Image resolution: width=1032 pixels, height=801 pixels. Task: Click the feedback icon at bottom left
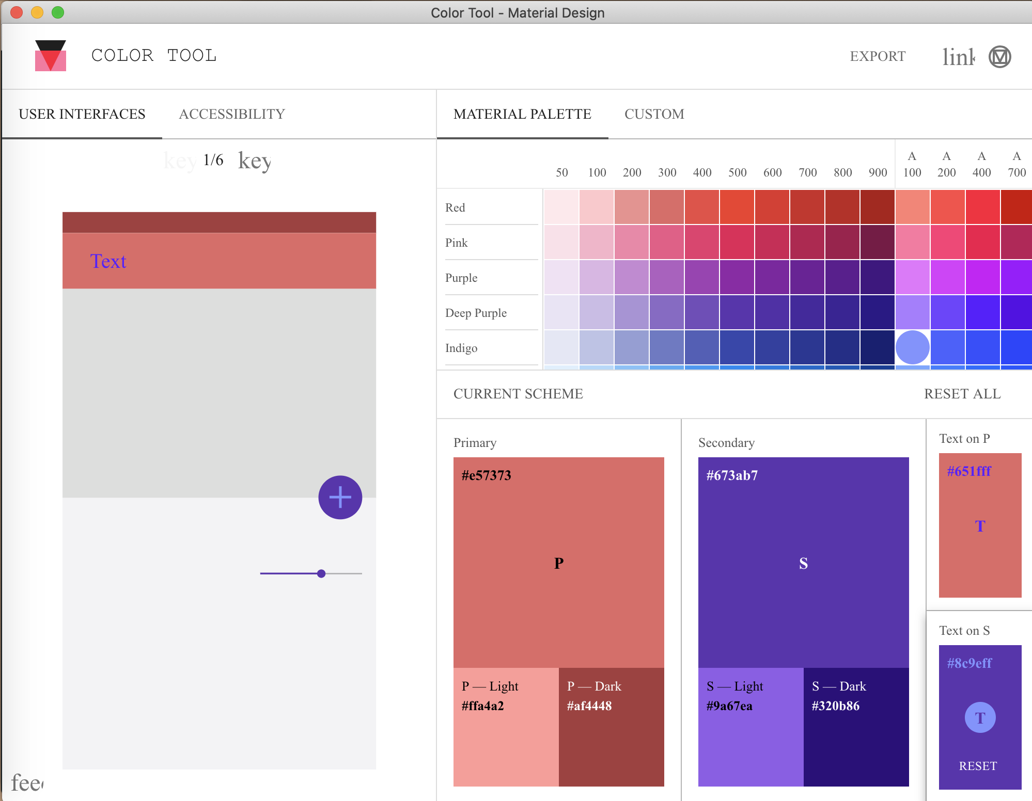[27, 783]
